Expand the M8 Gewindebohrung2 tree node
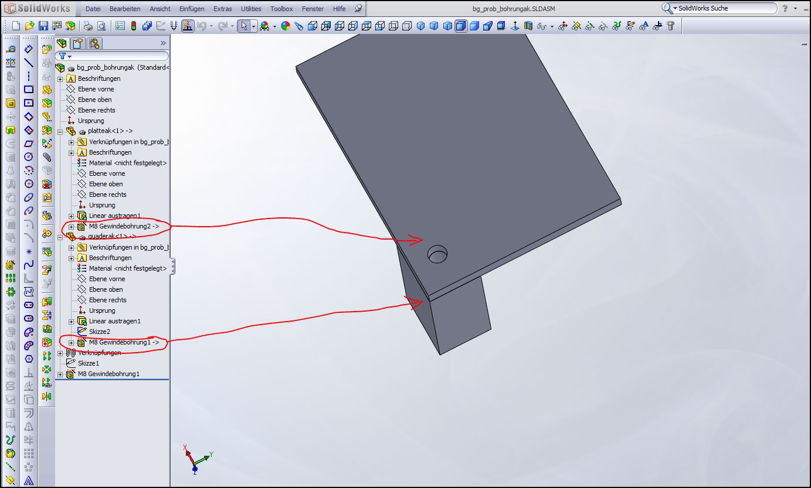 click(x=72, y=227)
